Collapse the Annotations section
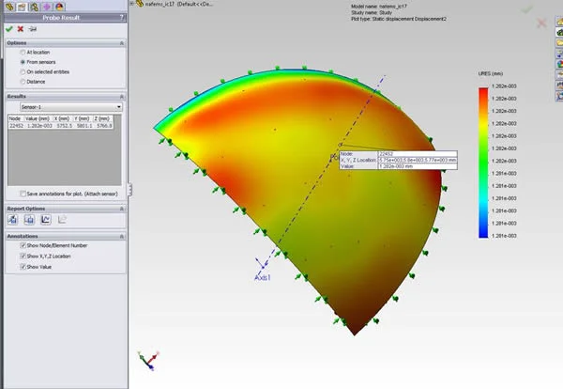This screenshot has width=563, height=389. 122,237
